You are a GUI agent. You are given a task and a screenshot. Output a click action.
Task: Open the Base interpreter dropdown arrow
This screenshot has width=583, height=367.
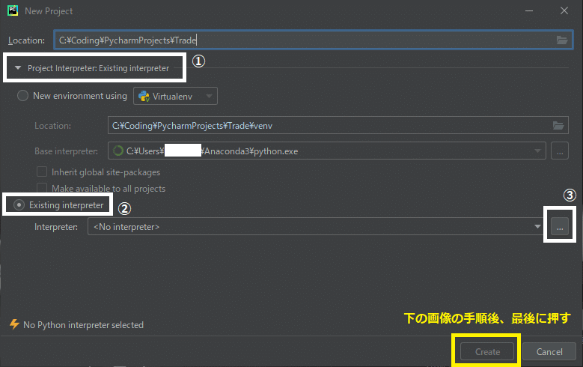point(537,151)
